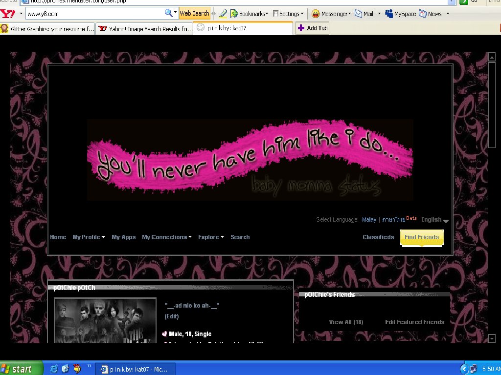Click the magnifying glass search icon
Screen dimensions: 501x375
pyautogui.click(x=168, y=13)
